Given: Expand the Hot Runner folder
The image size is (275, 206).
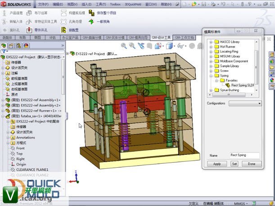Looking at the screenshot, I should pyautogui.click(x=211, y=47).
